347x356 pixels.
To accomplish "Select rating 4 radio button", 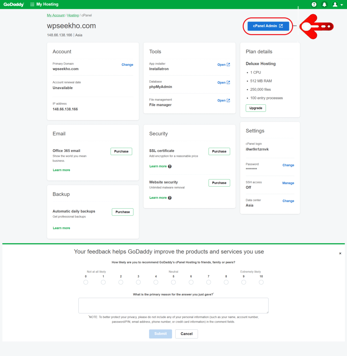I will click(156, 282).
